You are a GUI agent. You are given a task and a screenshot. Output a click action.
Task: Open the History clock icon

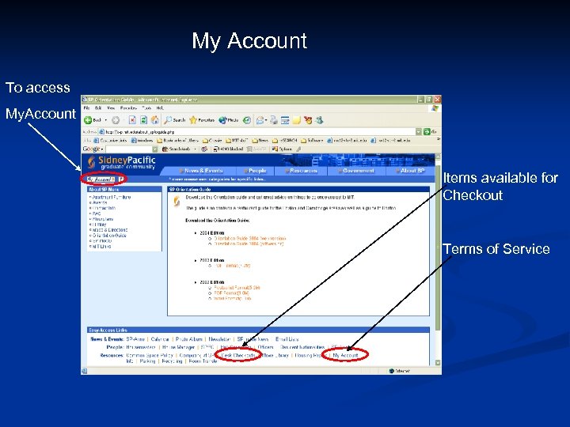click(x=247, y=120)
